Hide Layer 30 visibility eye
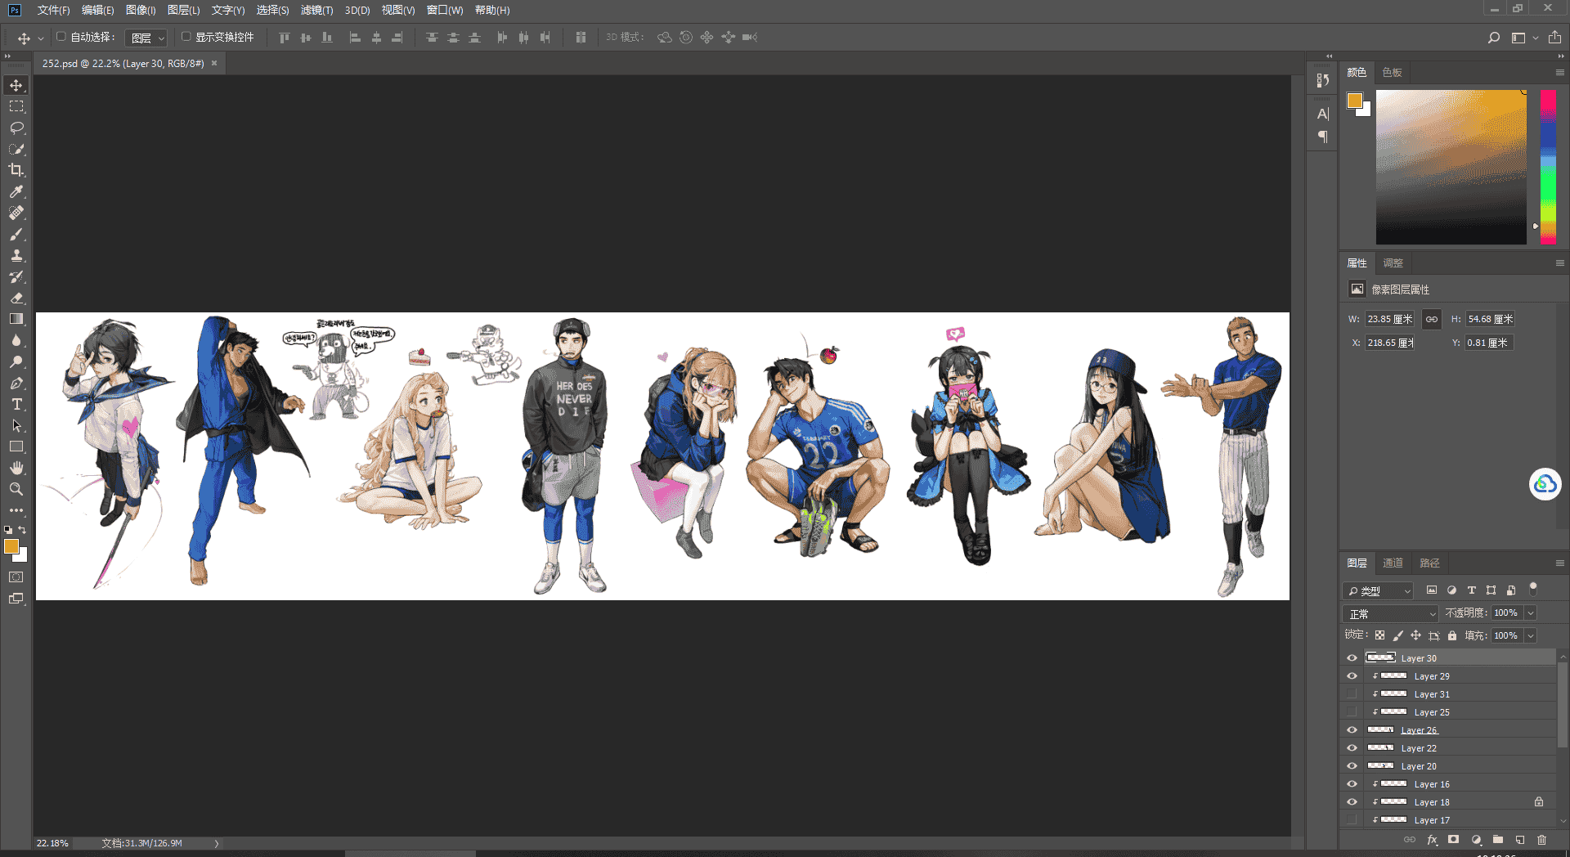Image resolution: width=1570 pixels, height=857 pixels. point(1352,658)
